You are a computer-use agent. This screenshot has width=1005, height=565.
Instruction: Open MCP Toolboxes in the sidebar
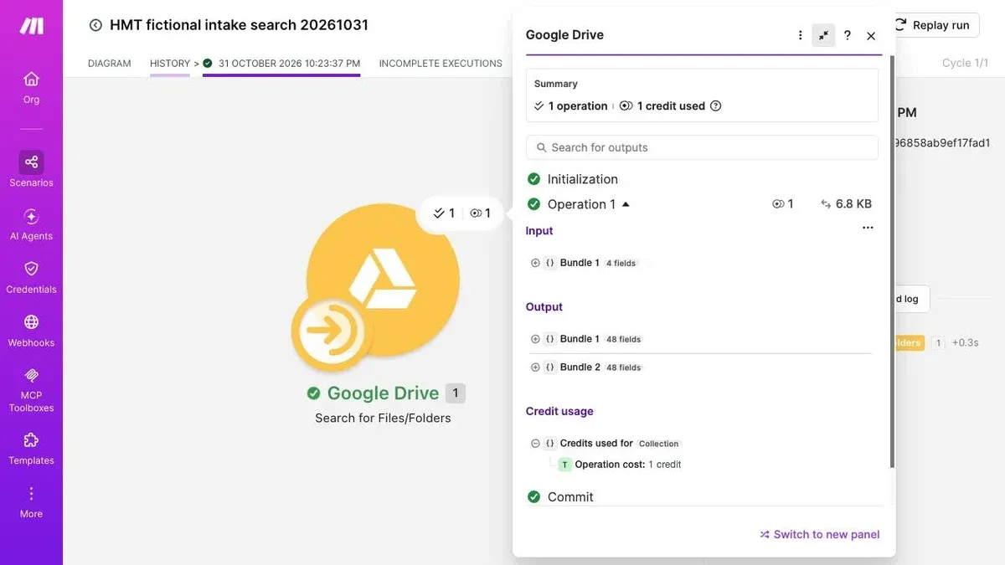(x=31, y=390)
